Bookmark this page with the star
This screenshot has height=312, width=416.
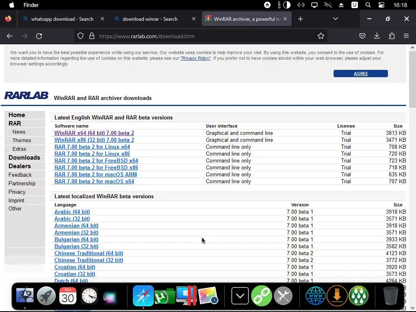coord(321,36)
